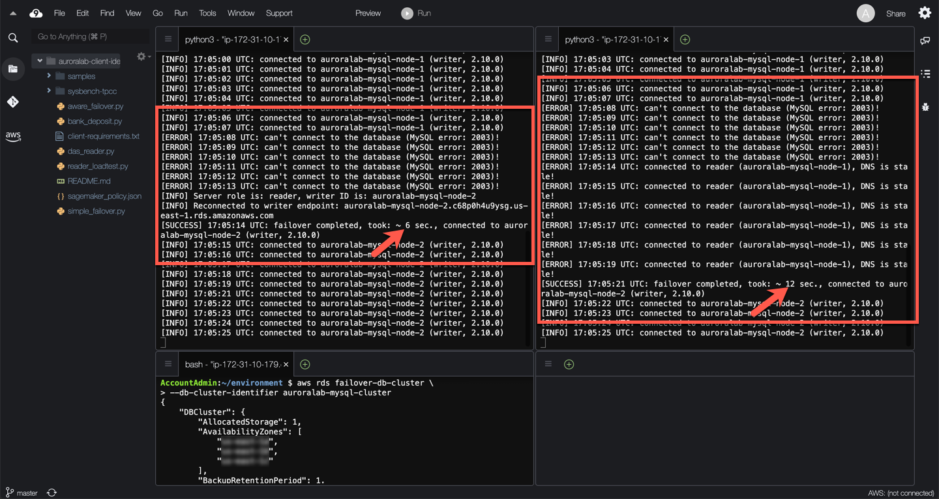Open the AWS Explorer sidebar icon
The image size is (939, 499).
click(x=13, y=136)
